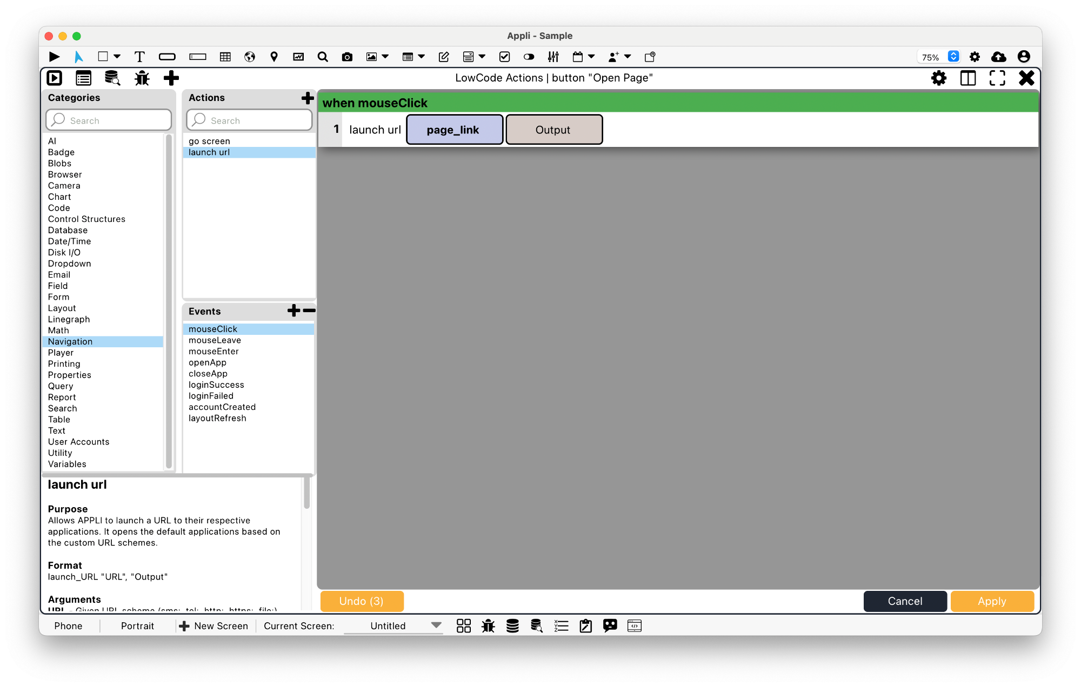Click the Output parameter block
The height and width of the screenshot is (687, 1081).
(x=553, y=130)
